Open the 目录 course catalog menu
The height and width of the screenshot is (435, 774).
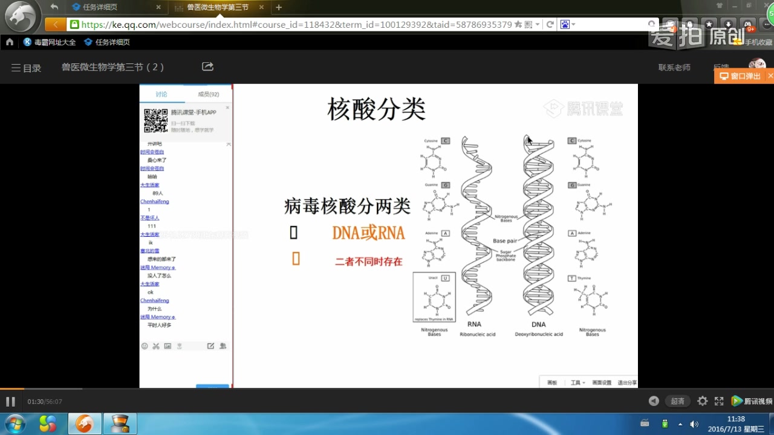[26, 68]
